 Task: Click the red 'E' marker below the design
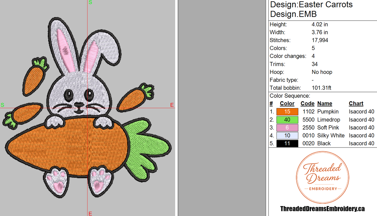click(90, 214)
